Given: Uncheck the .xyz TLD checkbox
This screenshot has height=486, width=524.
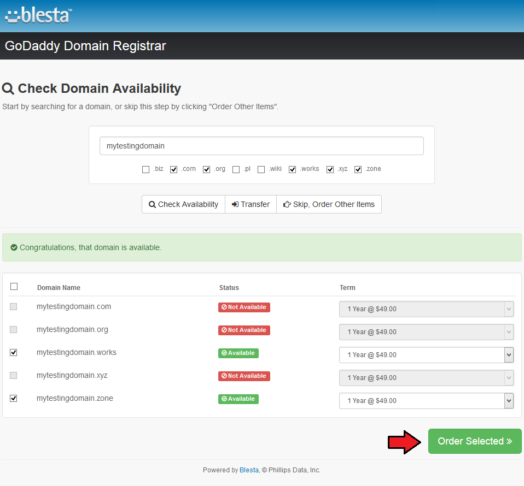Looking at the screenshot, I should click(330, 169).
